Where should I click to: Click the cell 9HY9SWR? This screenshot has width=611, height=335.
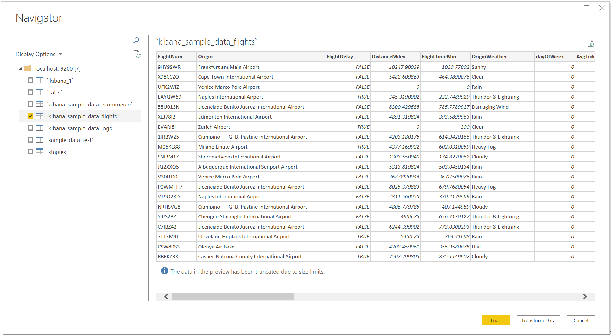(x=176, y=67)
